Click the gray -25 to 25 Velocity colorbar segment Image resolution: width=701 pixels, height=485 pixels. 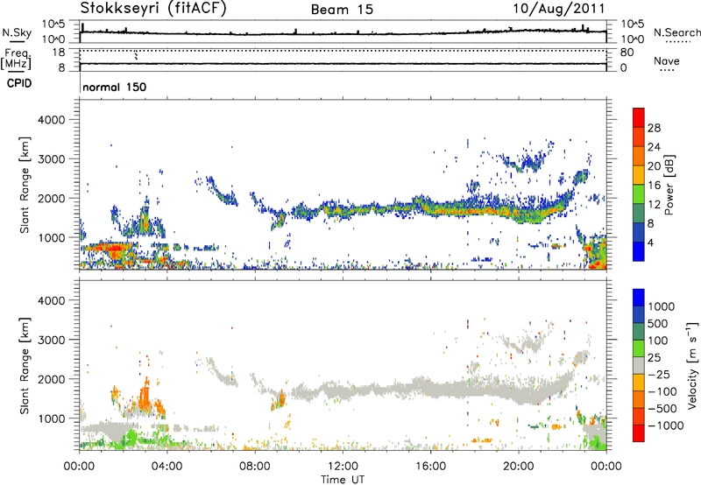pyautogui.click(x=639, y=365)
